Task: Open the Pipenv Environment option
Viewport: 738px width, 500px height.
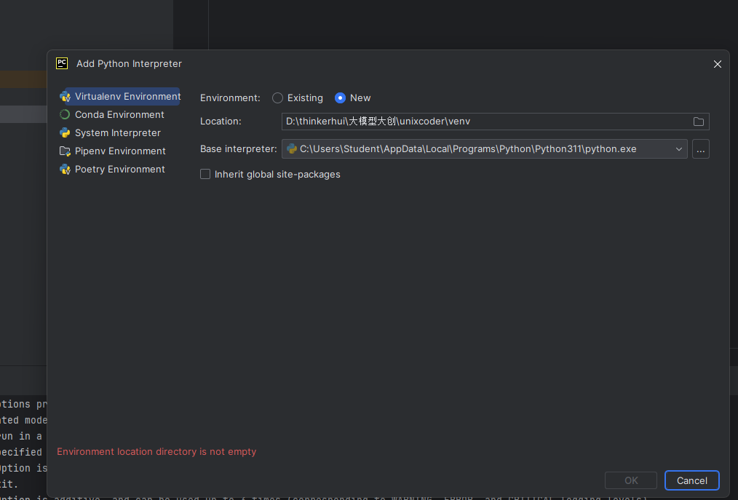Action: (x=120, y=151)
